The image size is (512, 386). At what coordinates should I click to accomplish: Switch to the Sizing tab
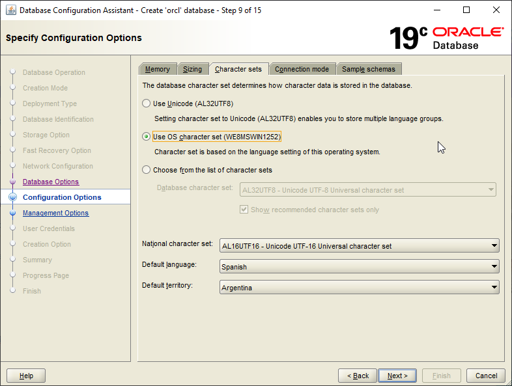point(192,69)
